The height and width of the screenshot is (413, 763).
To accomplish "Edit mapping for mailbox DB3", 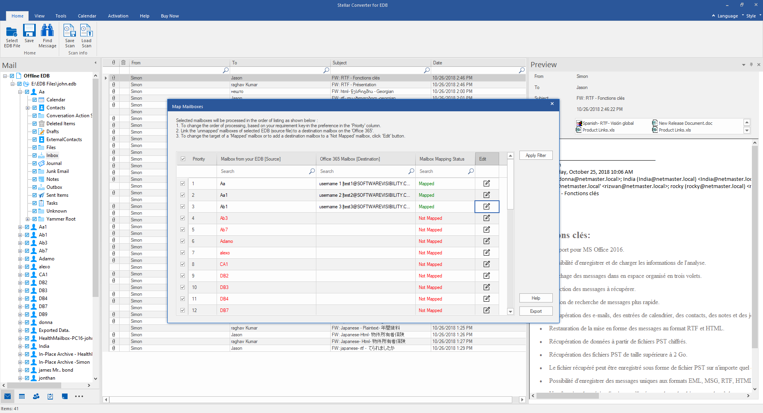I will tap(486, 287).
